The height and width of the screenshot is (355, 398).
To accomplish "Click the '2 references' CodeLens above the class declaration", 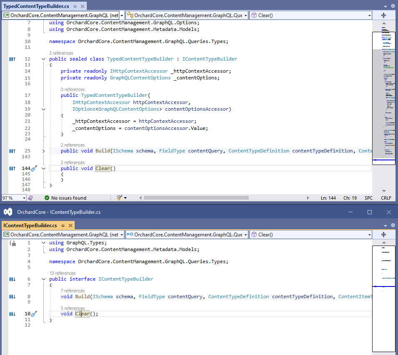I will (61, 53).
